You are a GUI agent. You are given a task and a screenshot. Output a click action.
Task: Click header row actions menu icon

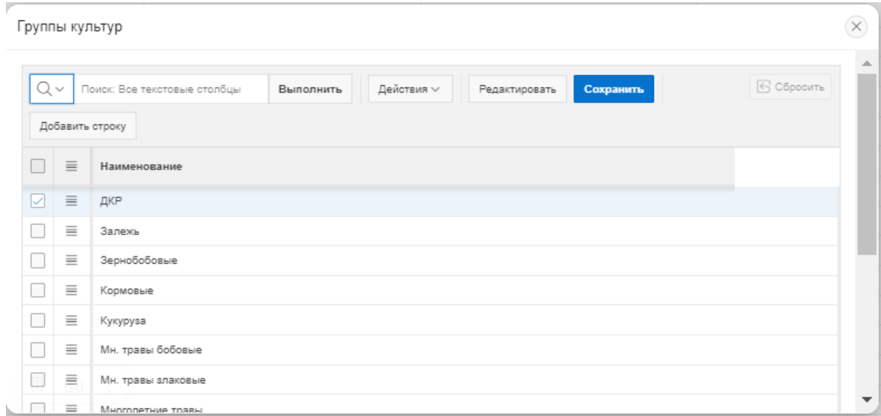pyautogui.click(x=71, y=166)
